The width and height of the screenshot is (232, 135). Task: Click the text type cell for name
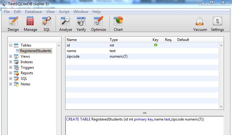[x=112, y=51]
